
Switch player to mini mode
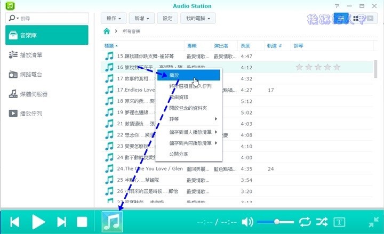point(374,222)
